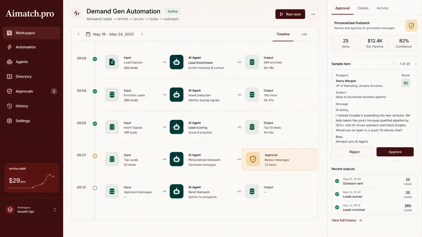Screen dimensions: 422x237
Task: Open the Activity tab
Action: click(x=383, y=8)
